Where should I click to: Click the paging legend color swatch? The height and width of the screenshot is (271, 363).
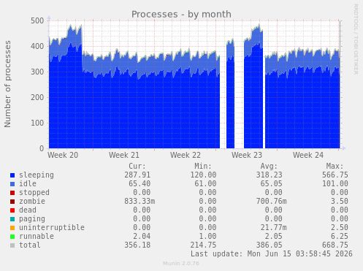point(12,219)
